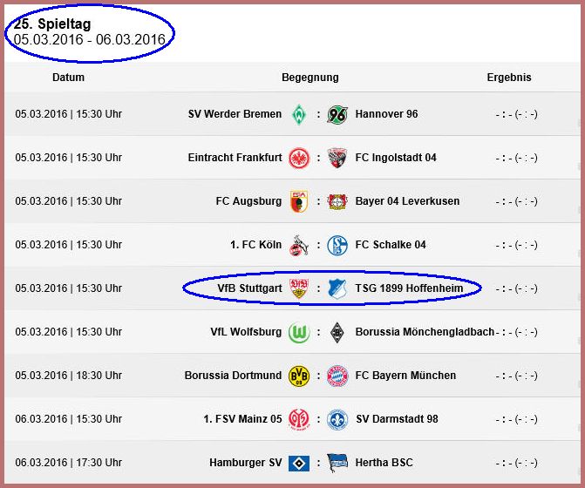Select the Eintracht Frankfurt eagle logo
The width and height of the screenshot is (585, 488).
(x=299, y=158)
